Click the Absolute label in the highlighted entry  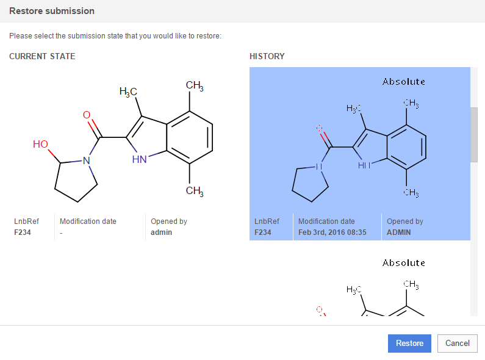404,81
